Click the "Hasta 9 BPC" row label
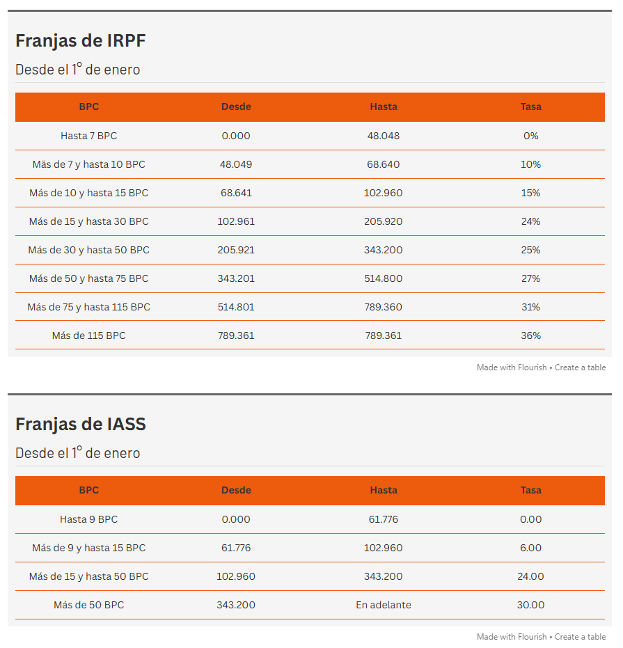Viewport: 623px width, 648px height. point(89,520)
